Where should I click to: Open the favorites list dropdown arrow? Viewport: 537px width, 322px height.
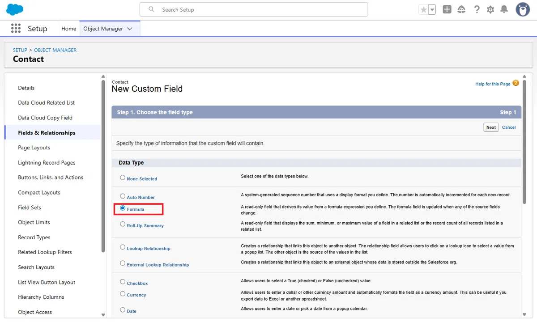click(x=432, y=9)
